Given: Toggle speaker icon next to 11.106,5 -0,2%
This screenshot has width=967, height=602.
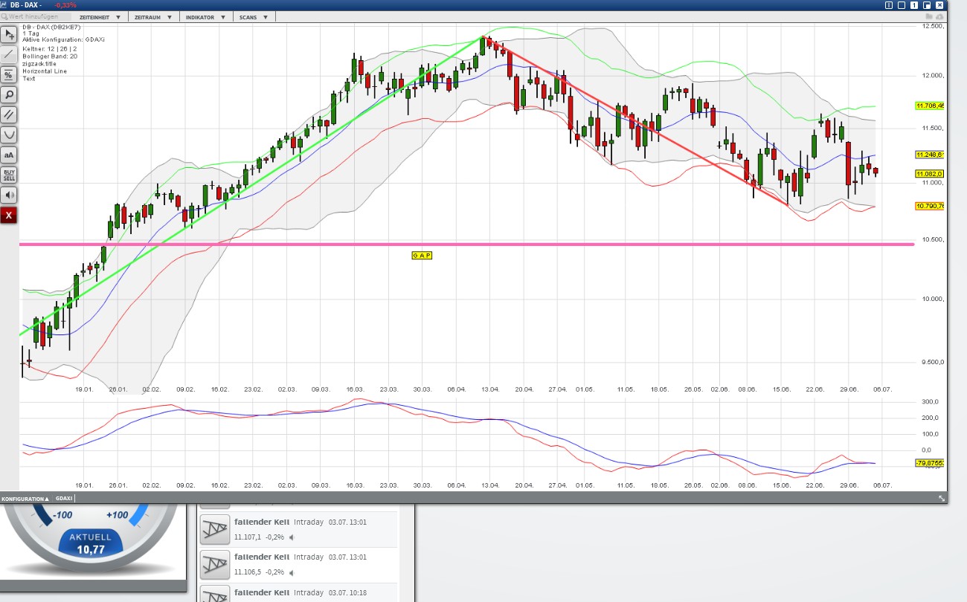Looking at the screenshot, I should tap(292, 572).
